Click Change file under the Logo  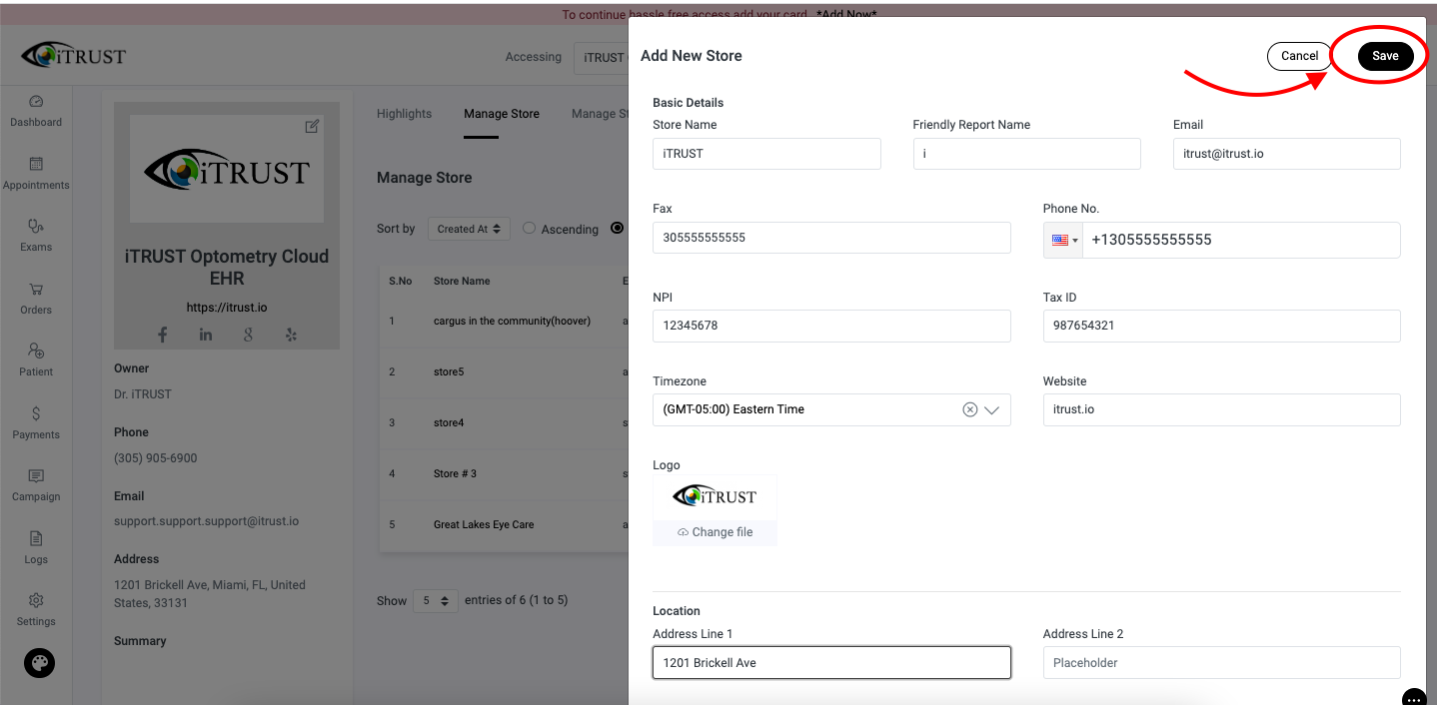click(x=715, y=531)
